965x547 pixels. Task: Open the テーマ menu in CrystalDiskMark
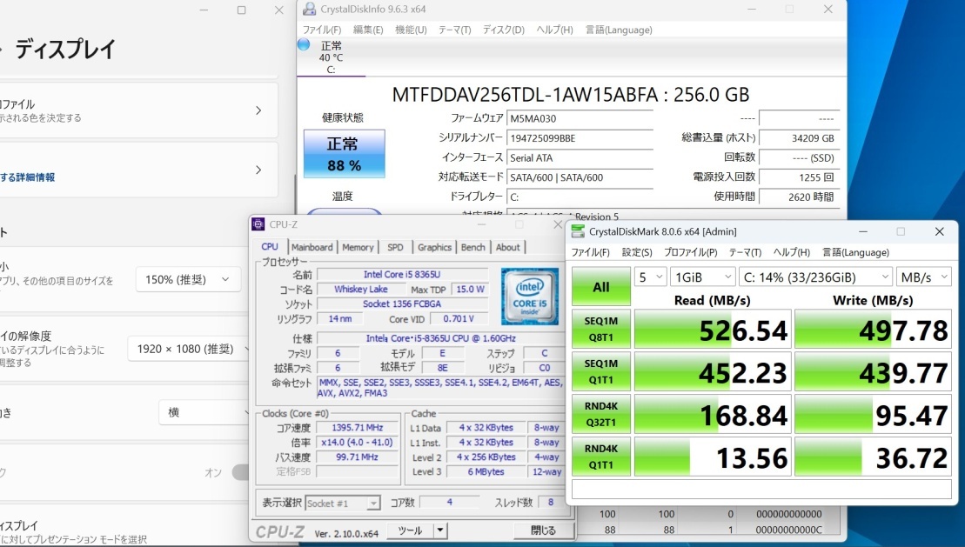[x=746, y=252]
